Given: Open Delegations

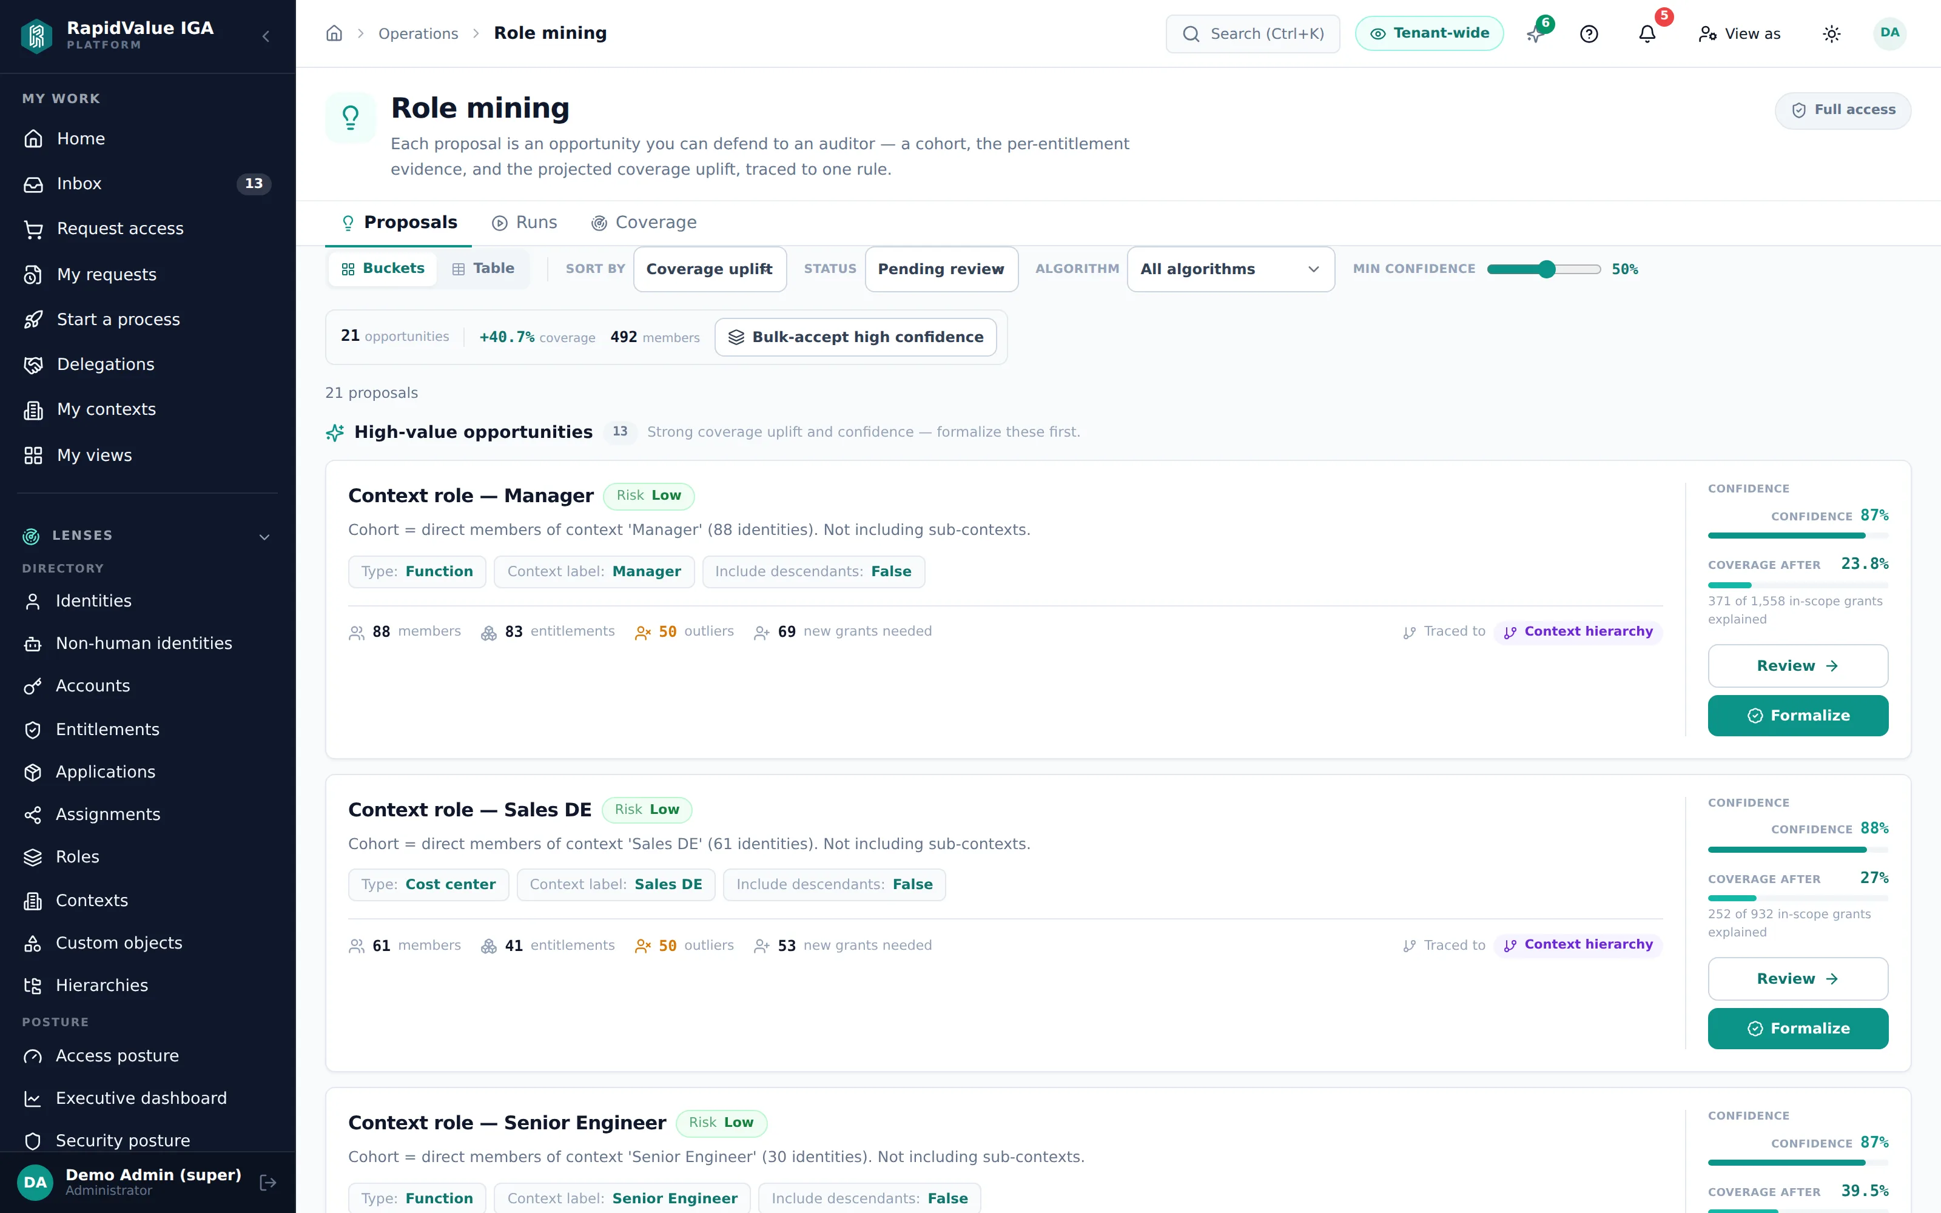Looking at the screenshot, I should coord(147,365).
